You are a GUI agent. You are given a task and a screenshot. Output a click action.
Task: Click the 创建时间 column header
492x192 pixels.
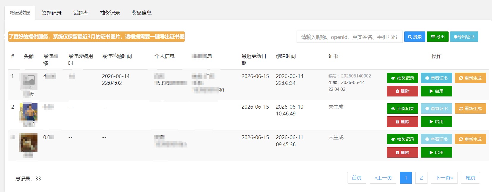pos(286,56)
